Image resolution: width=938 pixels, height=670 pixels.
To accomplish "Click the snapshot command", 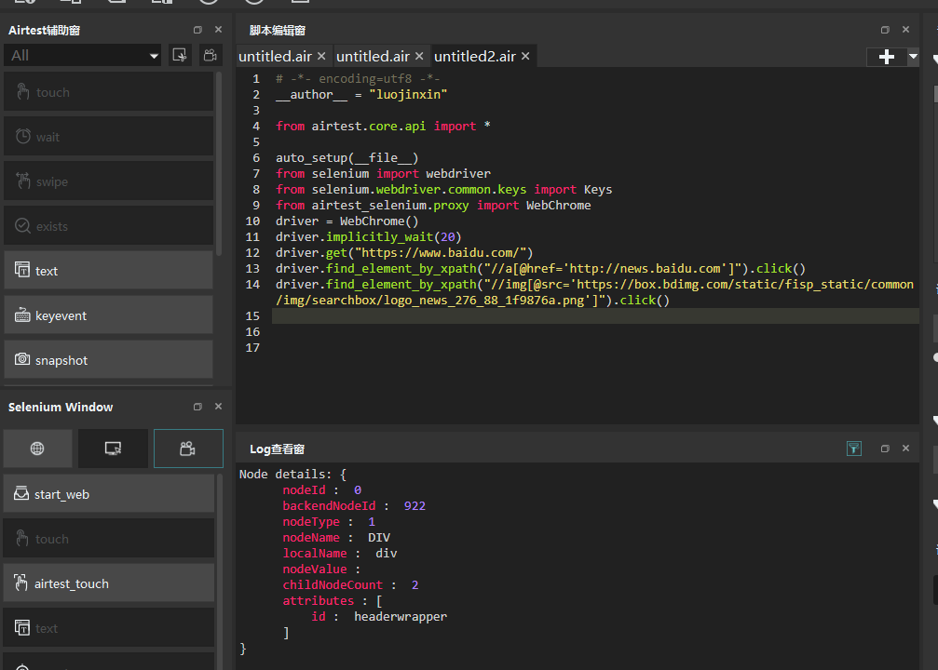I will click(x=108, y=360).
